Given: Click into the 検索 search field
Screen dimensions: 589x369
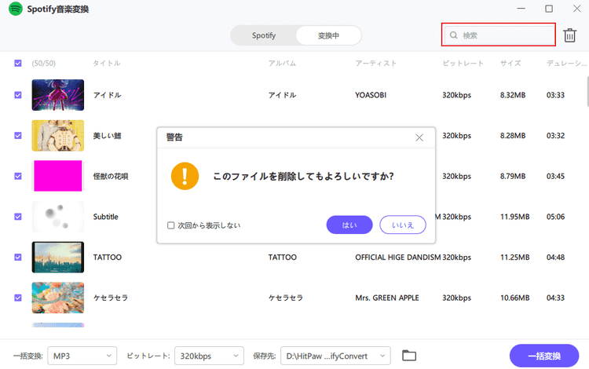Looking at the screenshot, I should pyautogui.click(x=499, y=35).
